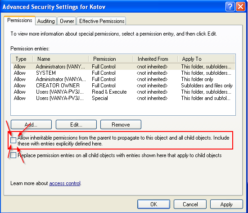Image resolution: width=248 pixels, height=213 pixels.
Task: Select the CREATOR OWNER entry
Action: point(123,86)
